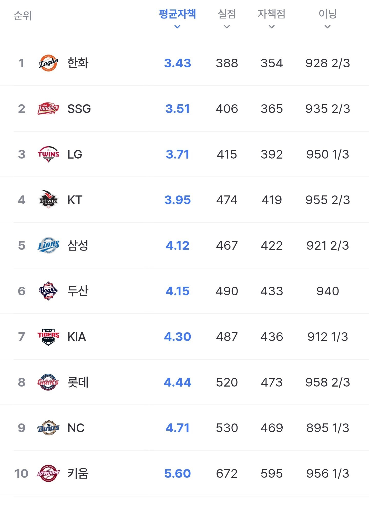Open the KIA Tigers logo
Image resolution: width=369 pixels, height=509 pixels.
click(x=48, y=337)
